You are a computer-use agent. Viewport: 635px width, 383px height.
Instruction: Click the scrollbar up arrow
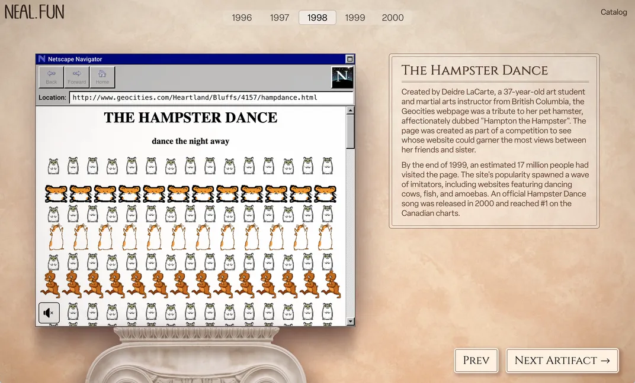[x=350, y=111]
